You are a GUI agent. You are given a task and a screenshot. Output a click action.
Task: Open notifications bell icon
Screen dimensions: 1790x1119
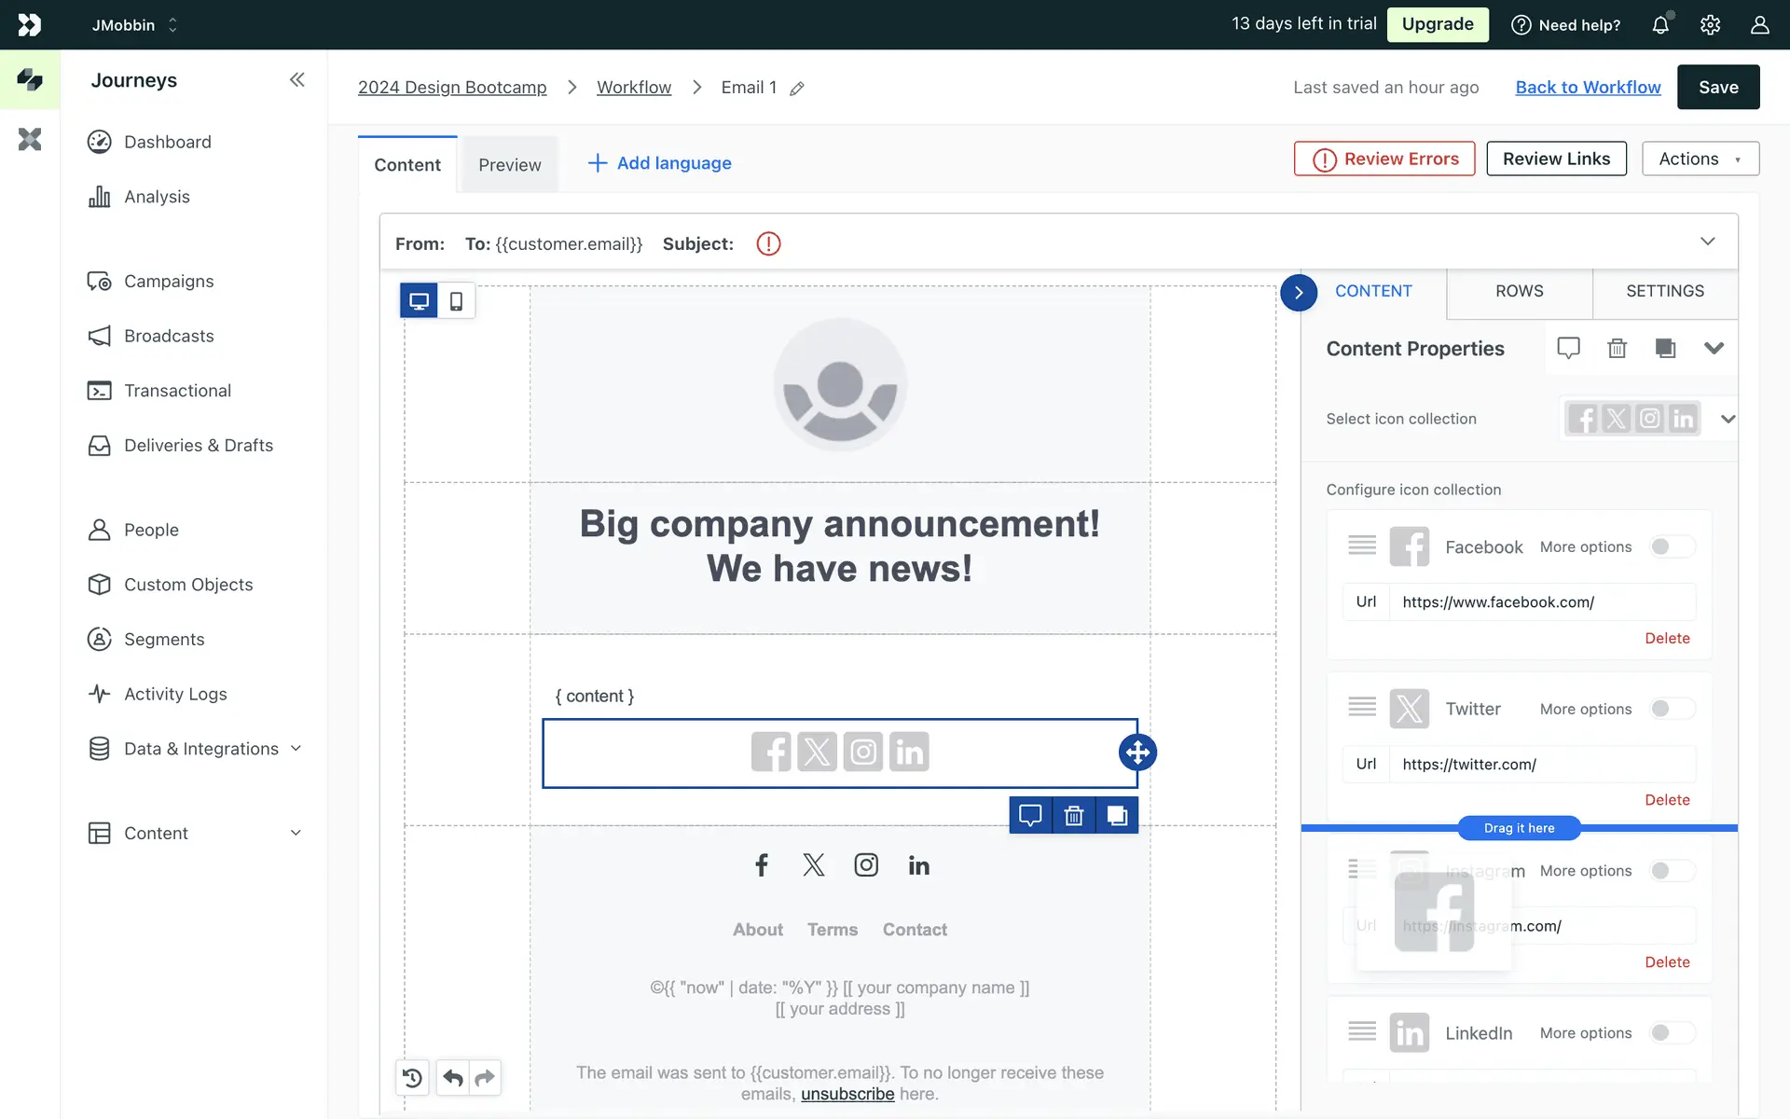pyautogui.click(x=1660, y=25)
